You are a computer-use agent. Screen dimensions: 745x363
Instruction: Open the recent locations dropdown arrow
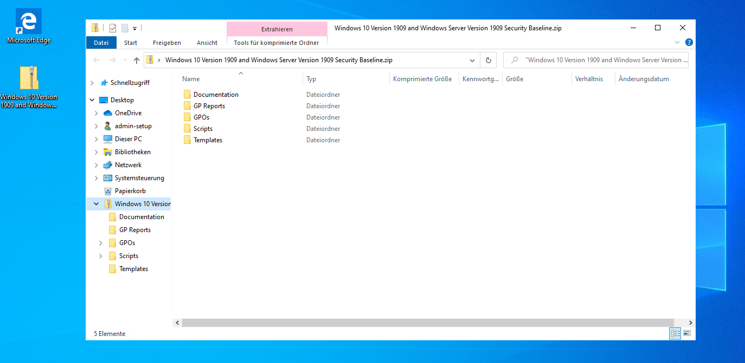coord(126,60)
